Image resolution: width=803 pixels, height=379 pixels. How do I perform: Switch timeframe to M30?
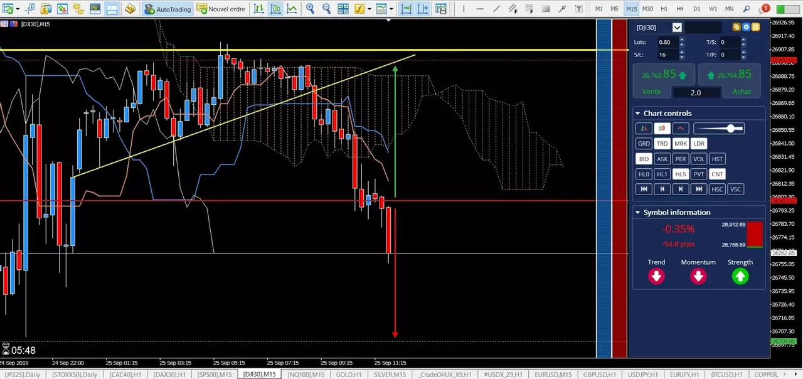coord(647,9)
